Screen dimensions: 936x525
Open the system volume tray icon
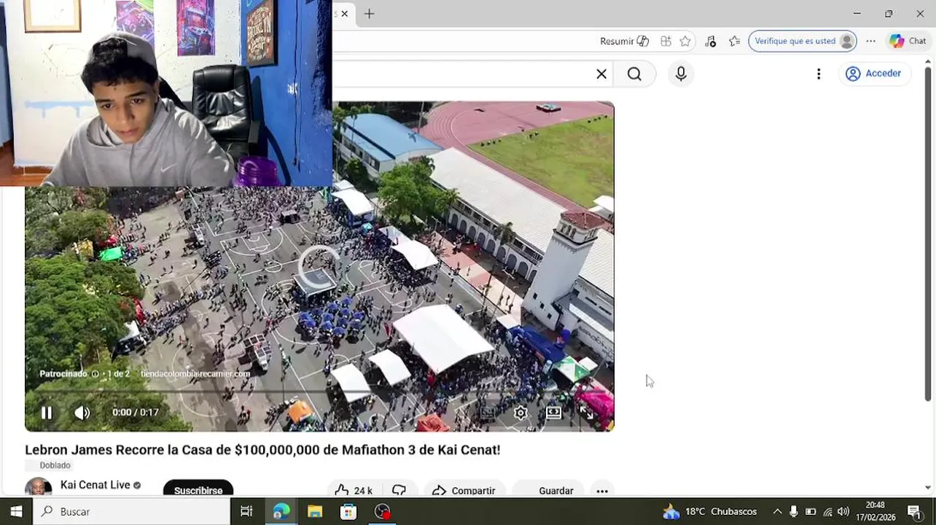coord(843,512)
